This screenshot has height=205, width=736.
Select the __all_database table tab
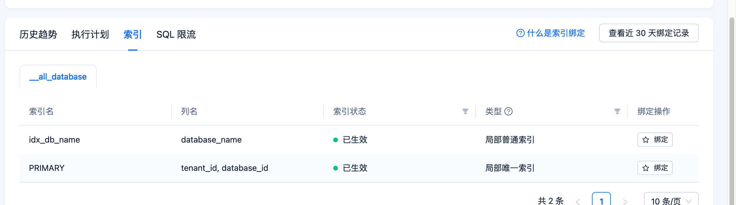(x=58, y=77)
